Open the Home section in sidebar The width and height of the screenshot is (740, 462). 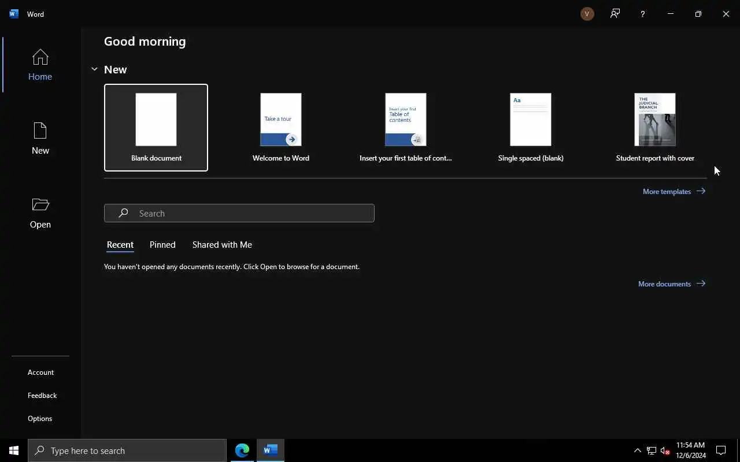40,65
